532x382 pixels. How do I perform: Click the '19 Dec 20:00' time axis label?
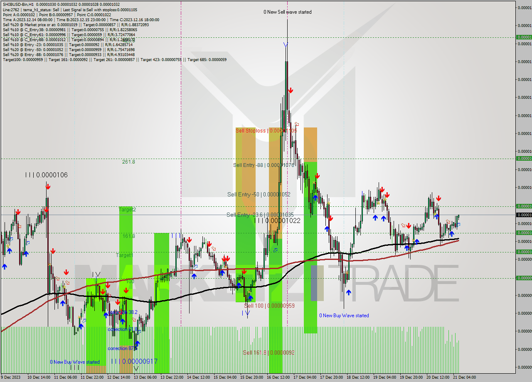(411, 377)
